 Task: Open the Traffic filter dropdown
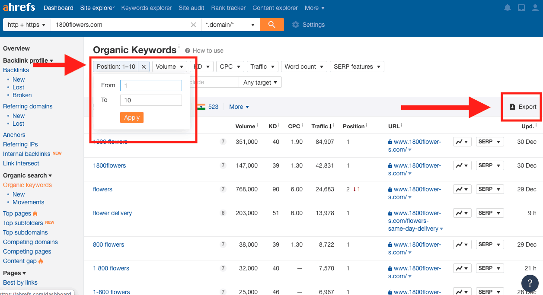click(262, 67)
